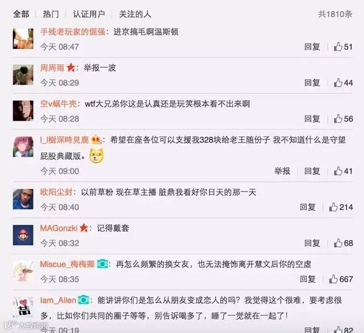
Task: Show the 全部 comments tab
Action: point(21,14)
